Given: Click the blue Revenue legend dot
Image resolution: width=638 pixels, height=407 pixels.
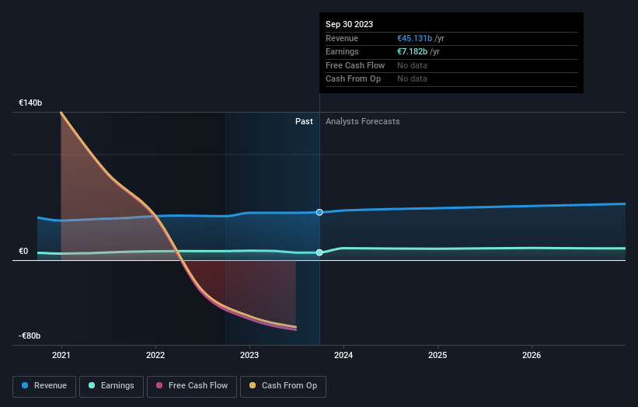Looking at the screenshot, I should (x=25, y=385).
